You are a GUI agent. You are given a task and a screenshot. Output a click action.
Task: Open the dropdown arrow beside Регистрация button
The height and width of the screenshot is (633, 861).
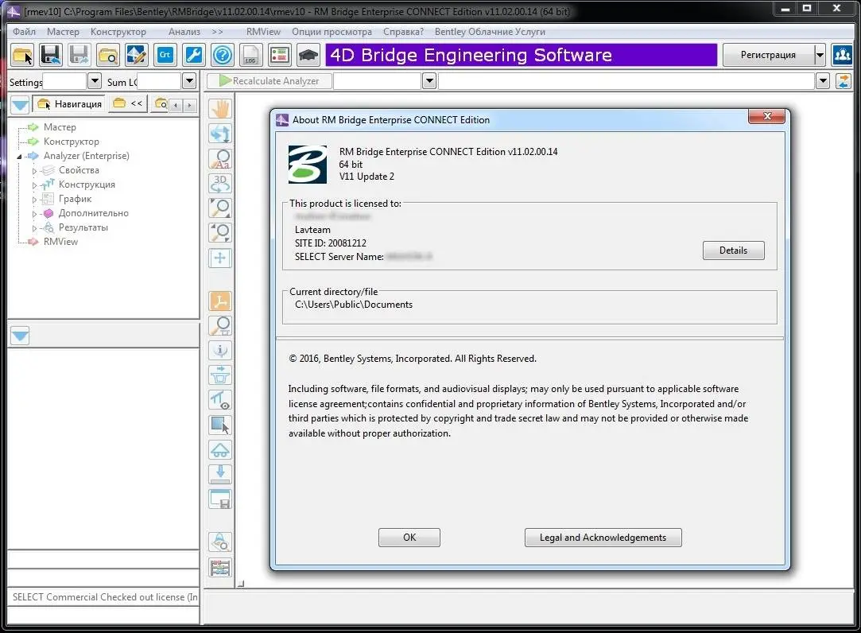[x=820, y=55]
